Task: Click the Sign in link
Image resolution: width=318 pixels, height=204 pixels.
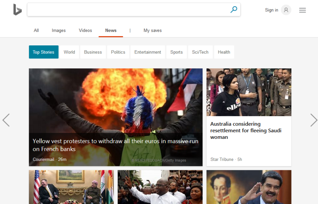Action: (271, 10)
